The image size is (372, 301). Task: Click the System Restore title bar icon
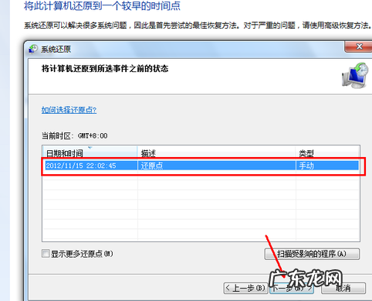[33, 49]
